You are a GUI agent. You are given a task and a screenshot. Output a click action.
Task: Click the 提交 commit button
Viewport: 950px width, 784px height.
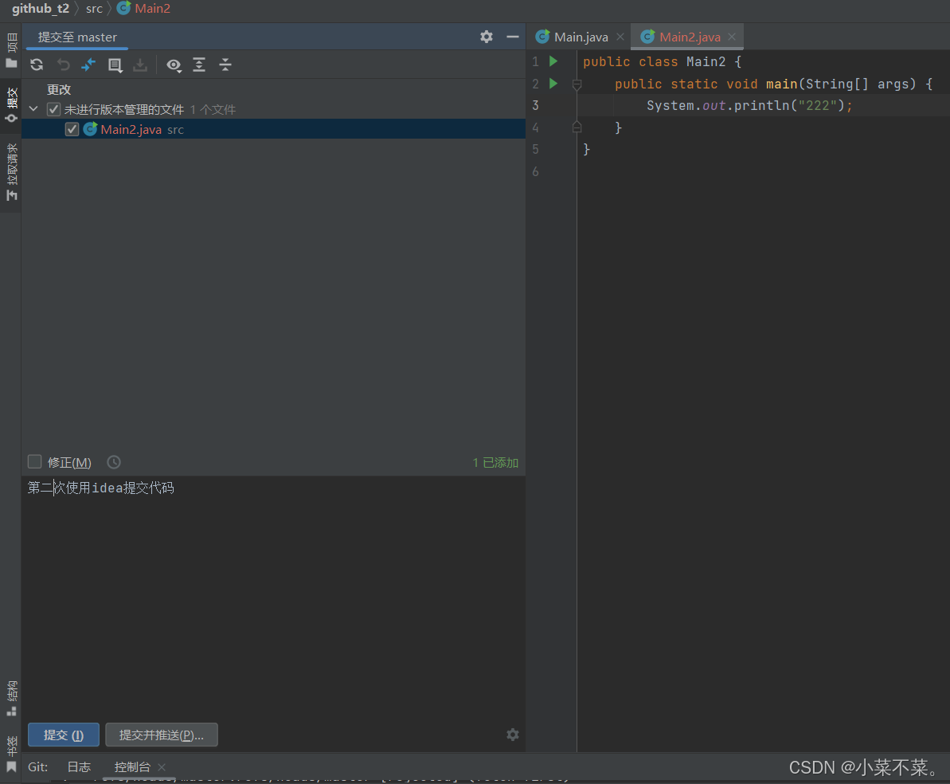tap(64, 735)
